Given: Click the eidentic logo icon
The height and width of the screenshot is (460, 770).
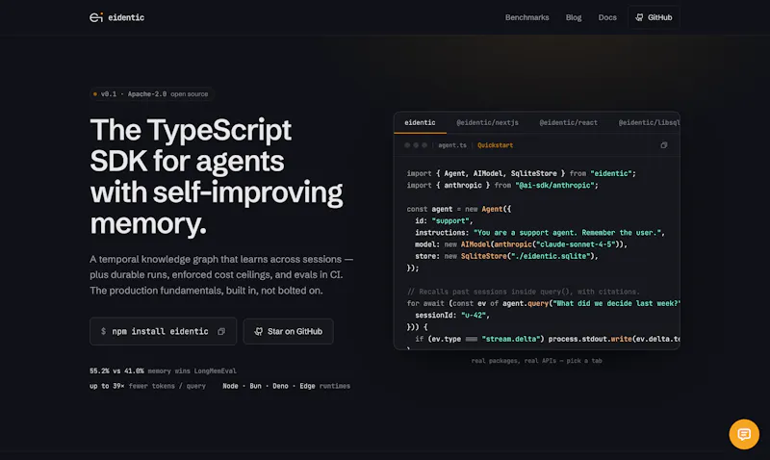Looking at the screenshot, I should pyautogui.click(x=95, y=17).
